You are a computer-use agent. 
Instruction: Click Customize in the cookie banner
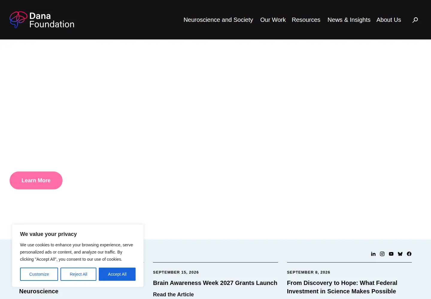(39, 274)
